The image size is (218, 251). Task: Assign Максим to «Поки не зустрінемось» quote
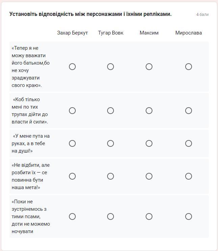149,216
